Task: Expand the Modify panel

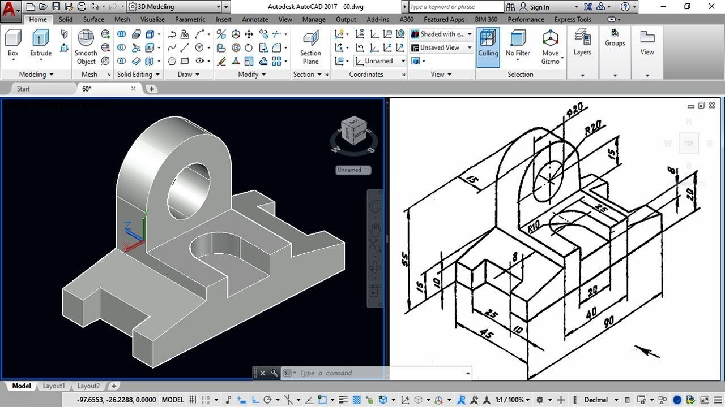Action: point(251,74)
